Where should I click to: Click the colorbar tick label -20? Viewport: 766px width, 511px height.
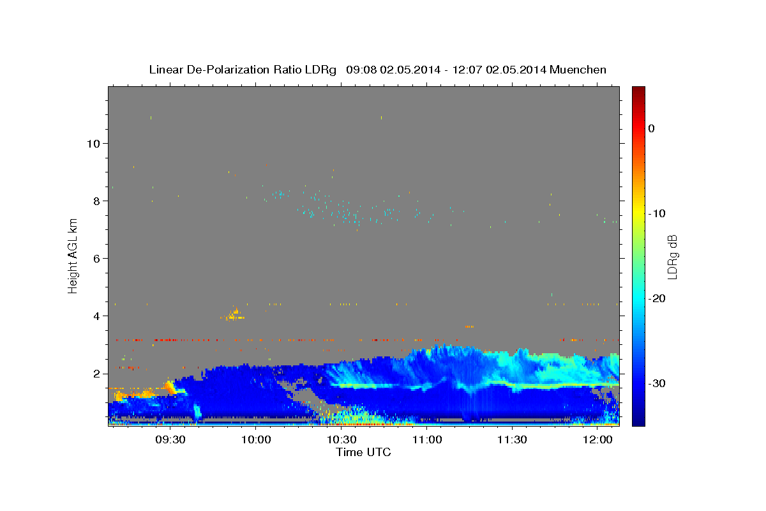[x=657, y=298]
